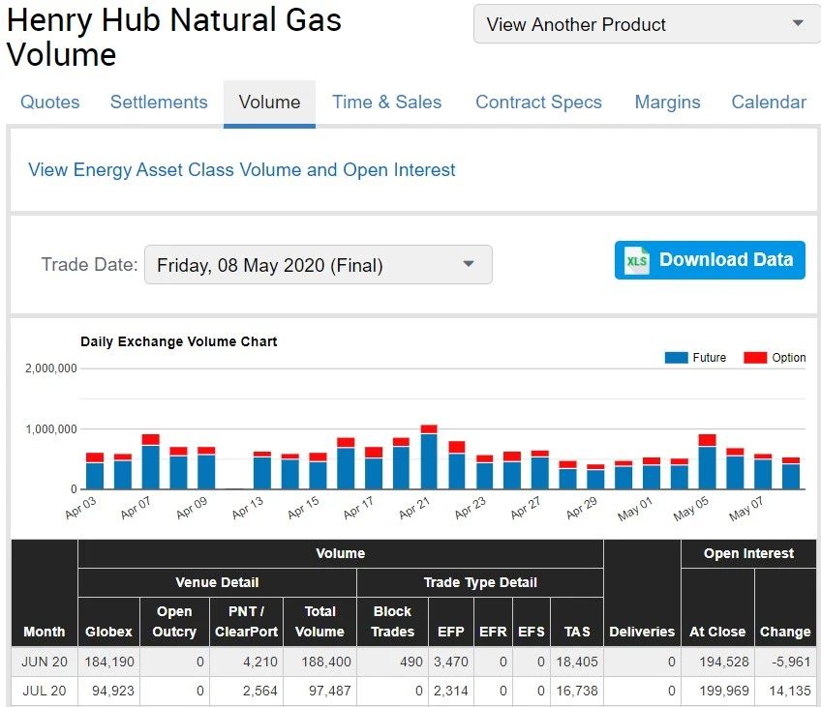Click the red Option legend swatch
Viewport: 821px width, 707px height.
click(755, 358)
